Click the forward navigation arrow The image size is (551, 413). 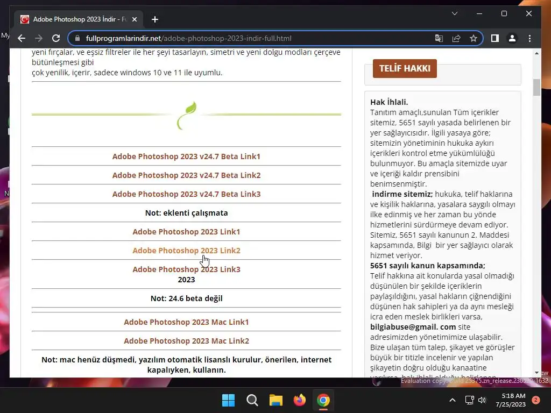pyautogui.click(x=39, y=38)
